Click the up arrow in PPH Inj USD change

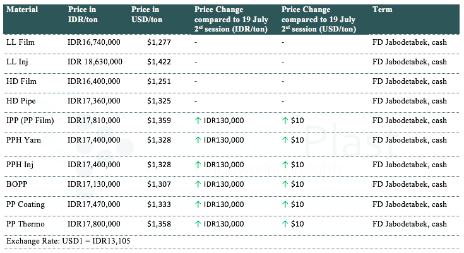click(x=285, y=165)
